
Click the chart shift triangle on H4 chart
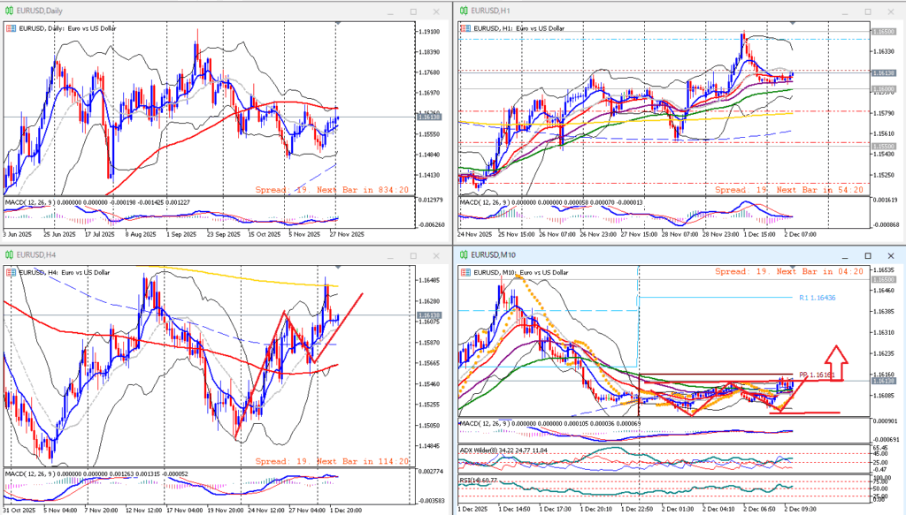tap(337, 266)
